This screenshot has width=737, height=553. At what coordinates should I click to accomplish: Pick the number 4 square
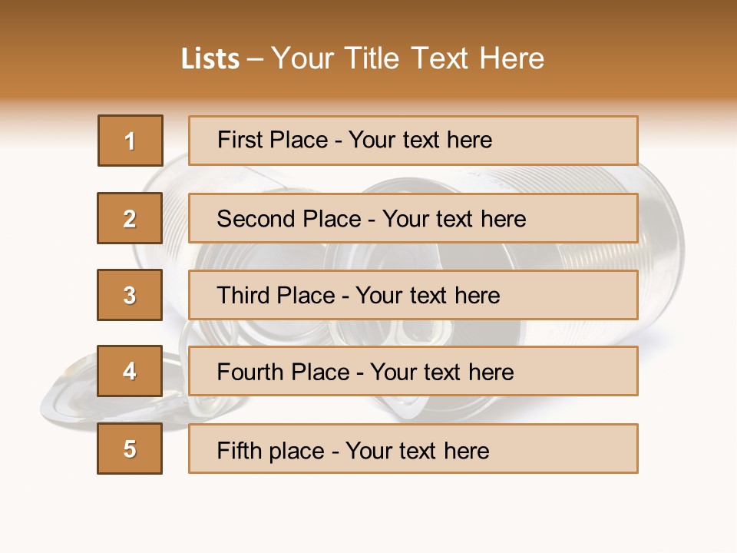click(130, 371)
